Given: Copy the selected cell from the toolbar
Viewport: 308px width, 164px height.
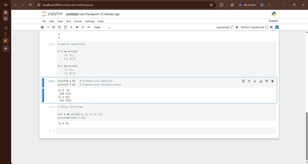Looking at the screenshot, I should [60, 27].
